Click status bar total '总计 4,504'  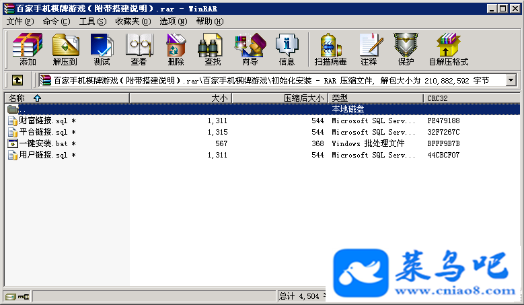[299, 296]
